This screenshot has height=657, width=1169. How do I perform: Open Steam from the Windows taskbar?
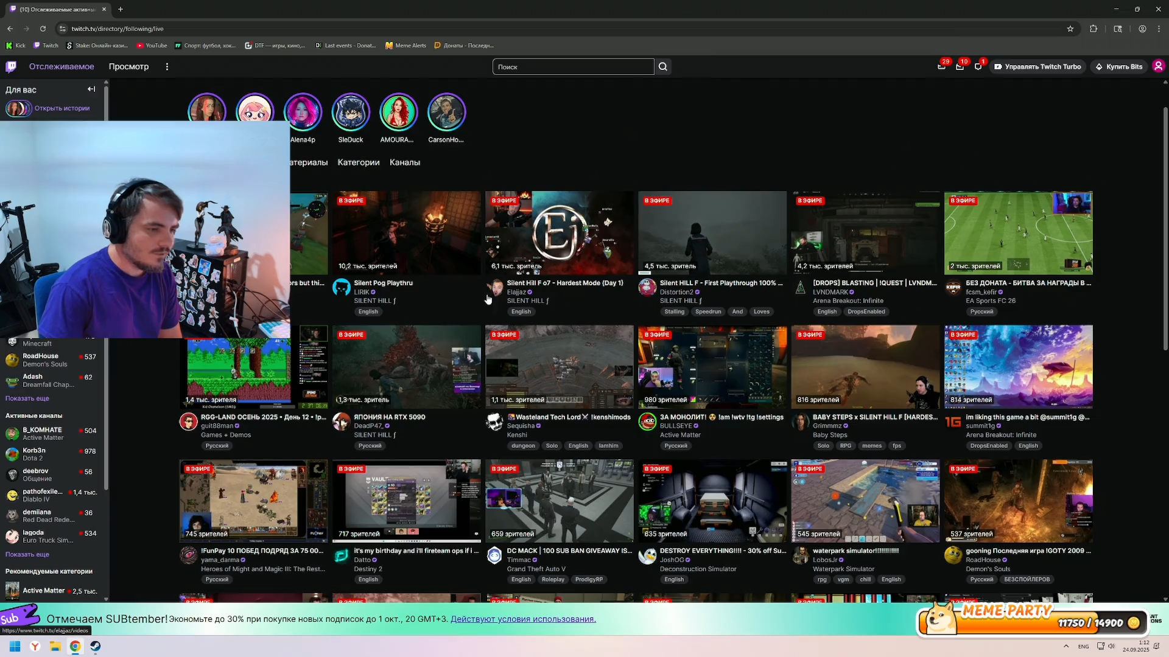[x=96, y=646]
